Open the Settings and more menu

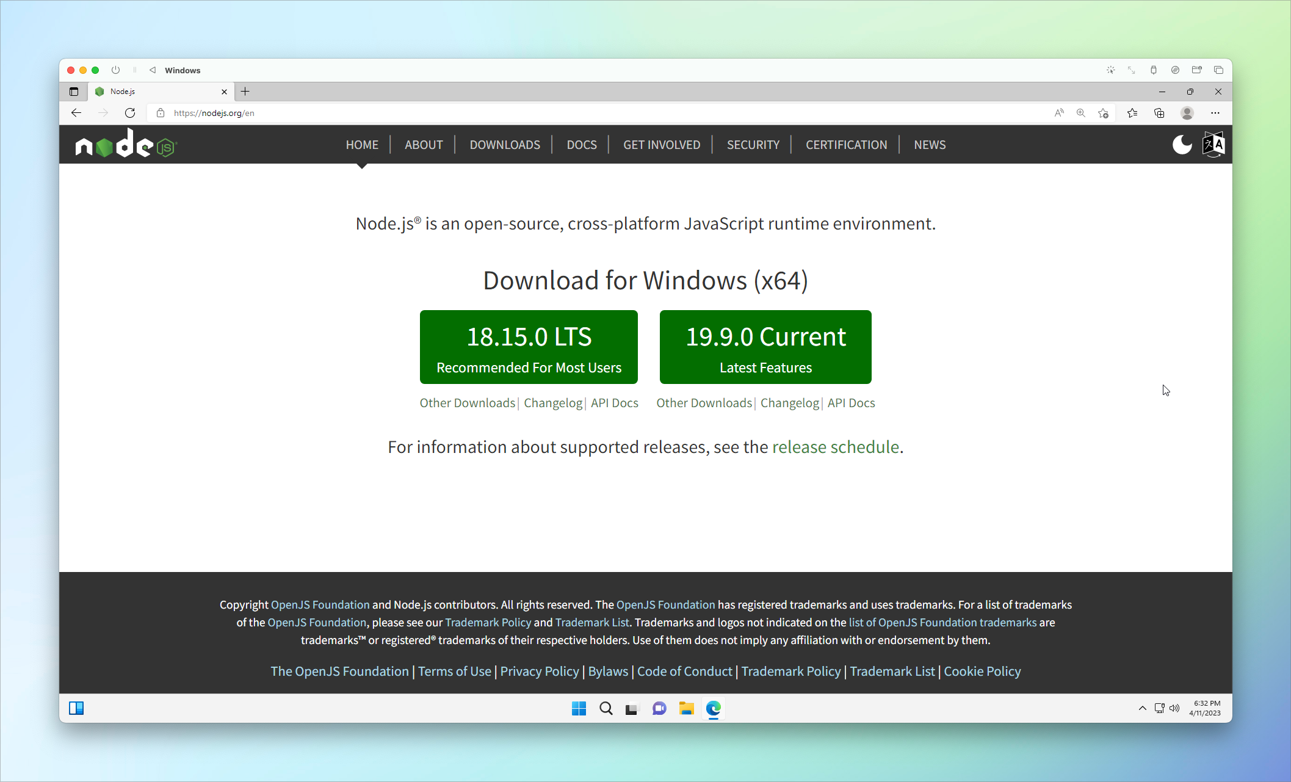pyautogui.click(x=1215, y=113)
